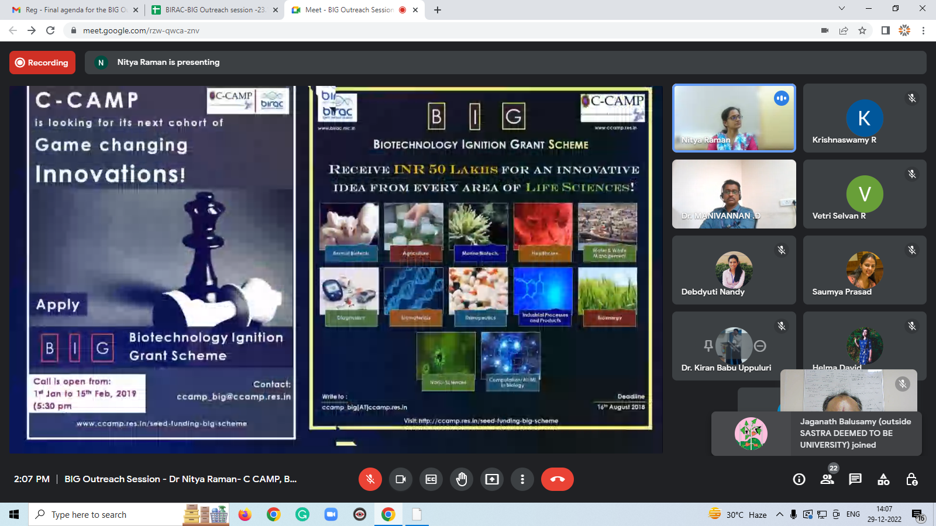The image size is (936, 526).
Task: Turn on closed captions
Action: click(431, 479)
